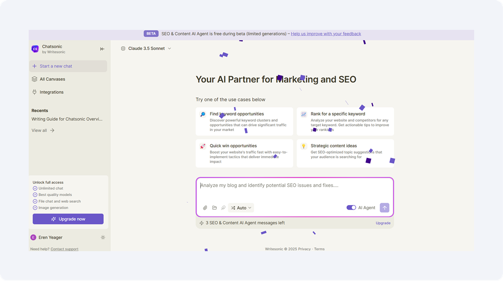Screen dimensions: 503x281
Task: View all recent chats
Action: (43, 130)
